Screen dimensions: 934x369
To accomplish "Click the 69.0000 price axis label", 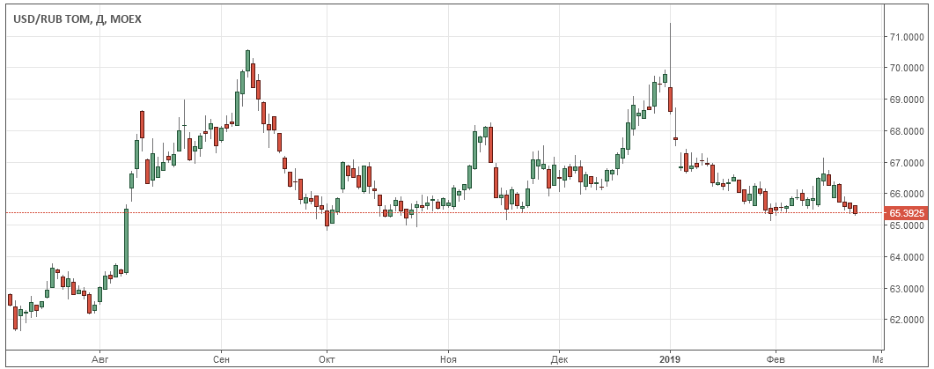I will [906, 100].
